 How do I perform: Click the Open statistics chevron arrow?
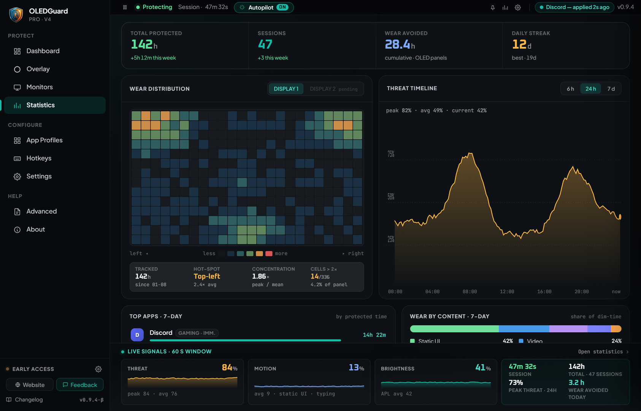tap(627, 352)
